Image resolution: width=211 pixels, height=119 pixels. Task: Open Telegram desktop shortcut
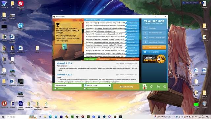point(21,26)
